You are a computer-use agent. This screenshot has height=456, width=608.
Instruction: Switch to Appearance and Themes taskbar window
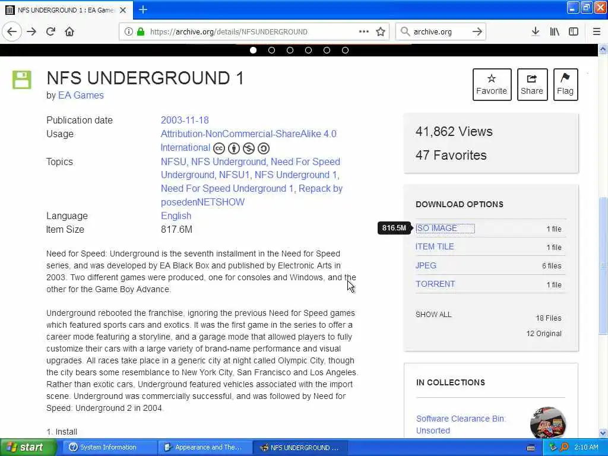click(205, 448)
